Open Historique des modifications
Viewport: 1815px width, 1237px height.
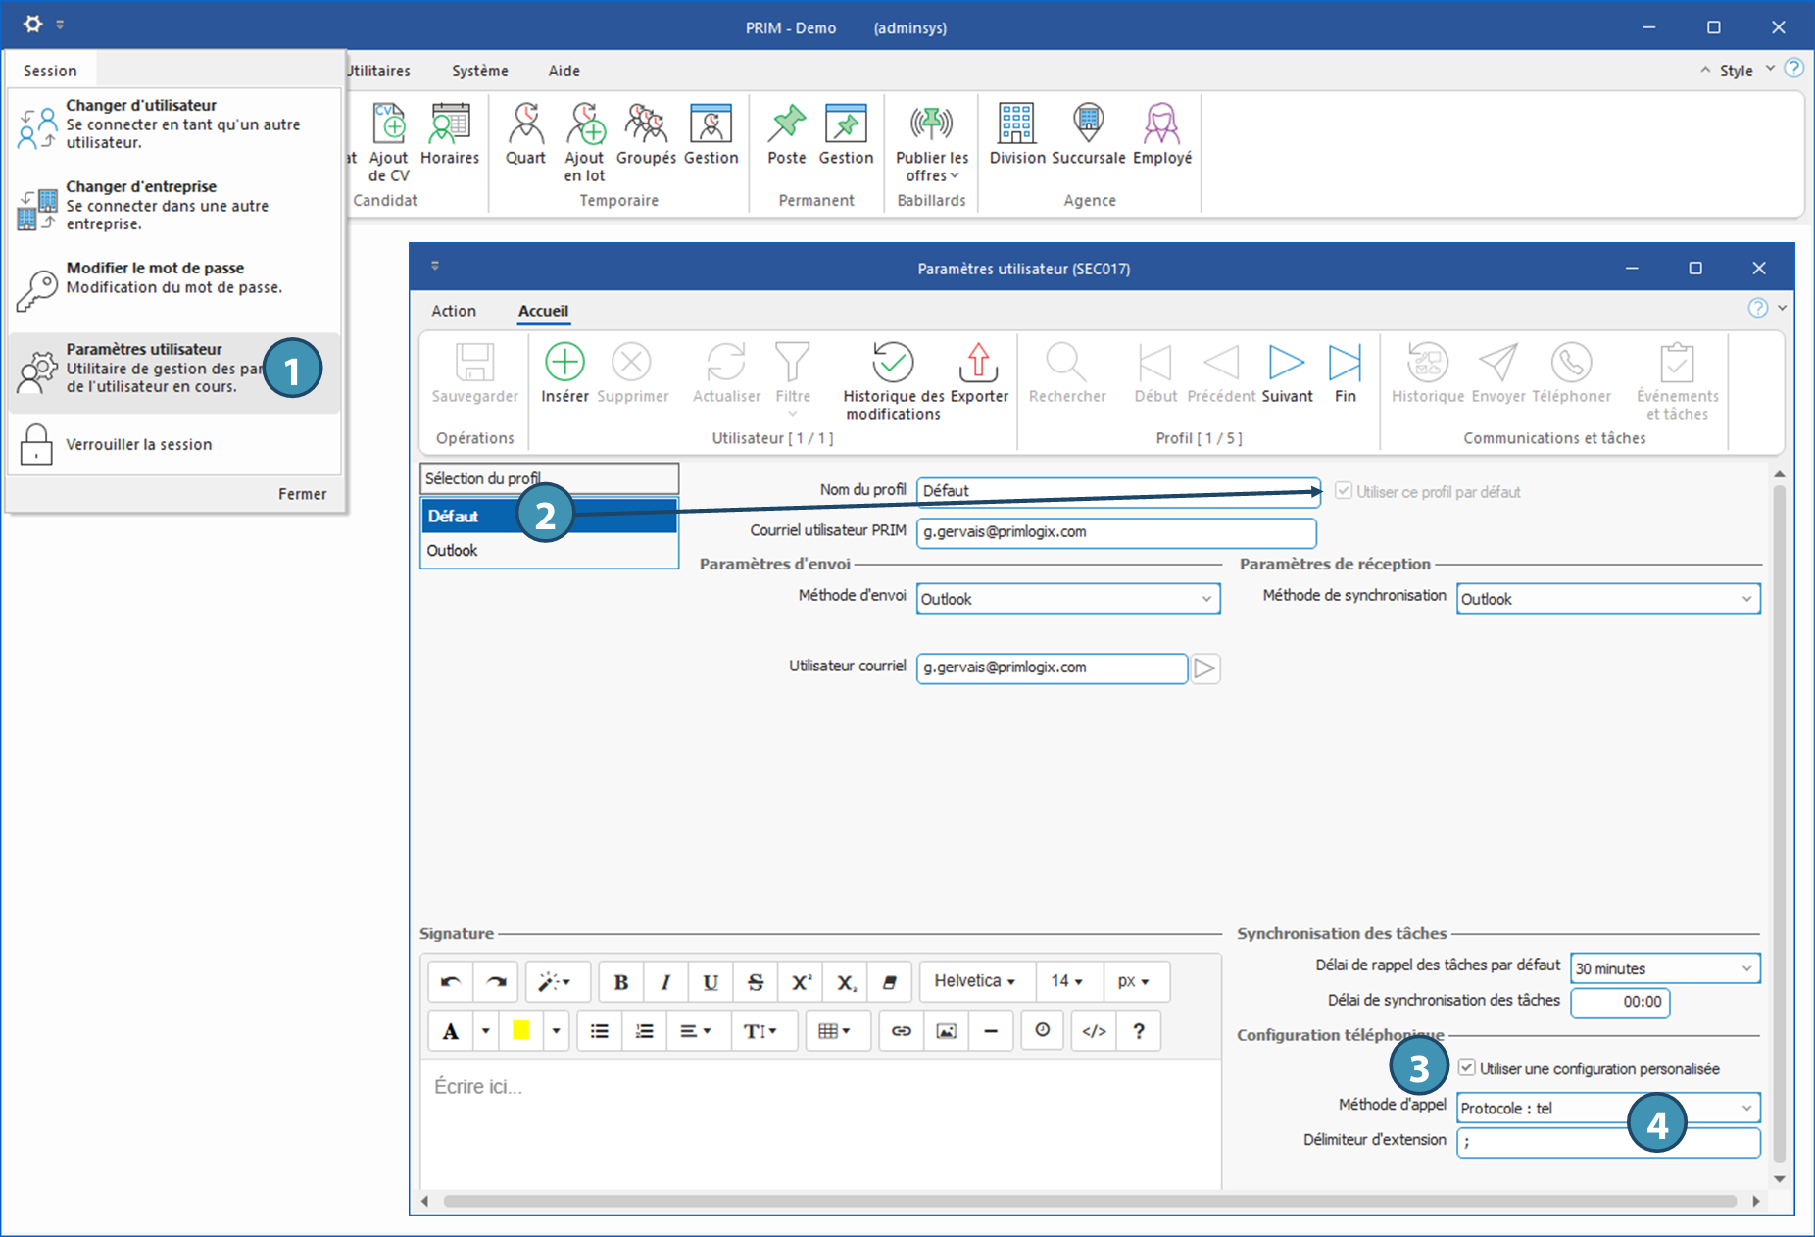(893, 364)
